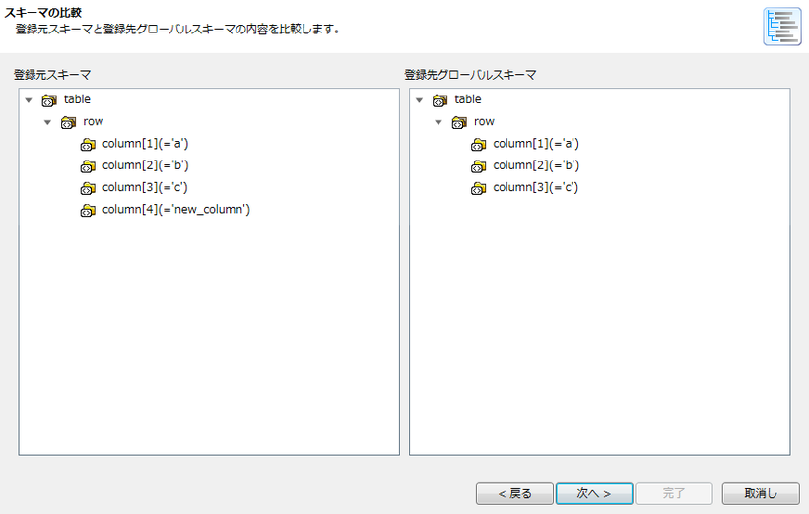This screenshot has height=514, width=809.
Task: Select column[3](='c') in source schema tree
Action: point(144,187)
